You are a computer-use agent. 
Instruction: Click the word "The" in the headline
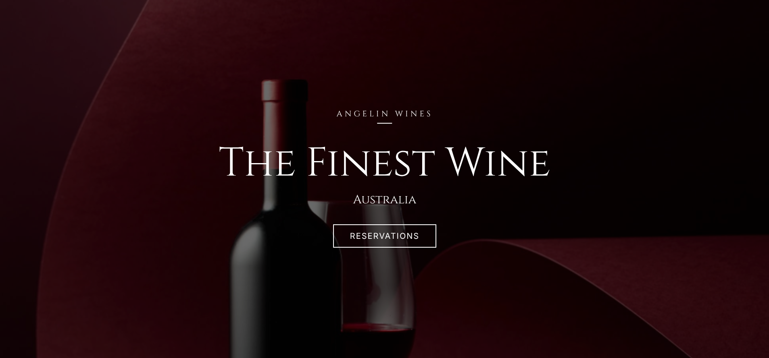click(x=257, y=162)
